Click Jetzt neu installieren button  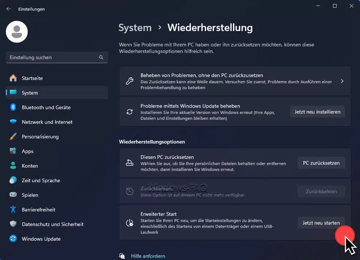coord(318,112)
